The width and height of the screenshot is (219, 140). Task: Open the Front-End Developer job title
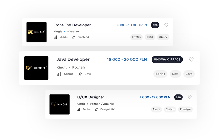tap(72, 25)
